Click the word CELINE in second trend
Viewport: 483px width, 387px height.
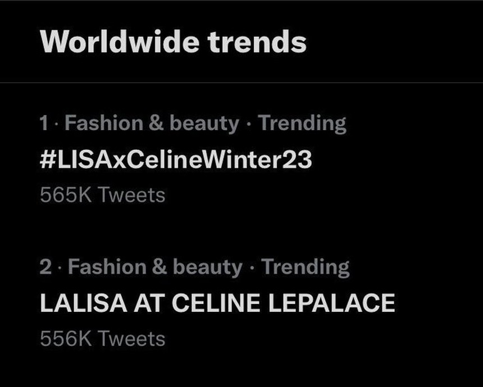[216, 303]
